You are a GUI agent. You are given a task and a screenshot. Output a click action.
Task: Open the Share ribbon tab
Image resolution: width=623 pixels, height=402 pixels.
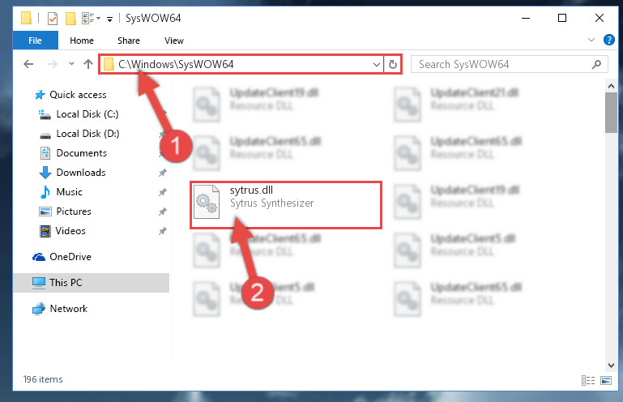click(129, 41)
